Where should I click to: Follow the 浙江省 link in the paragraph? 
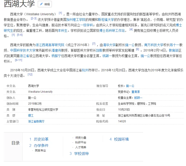24,56
